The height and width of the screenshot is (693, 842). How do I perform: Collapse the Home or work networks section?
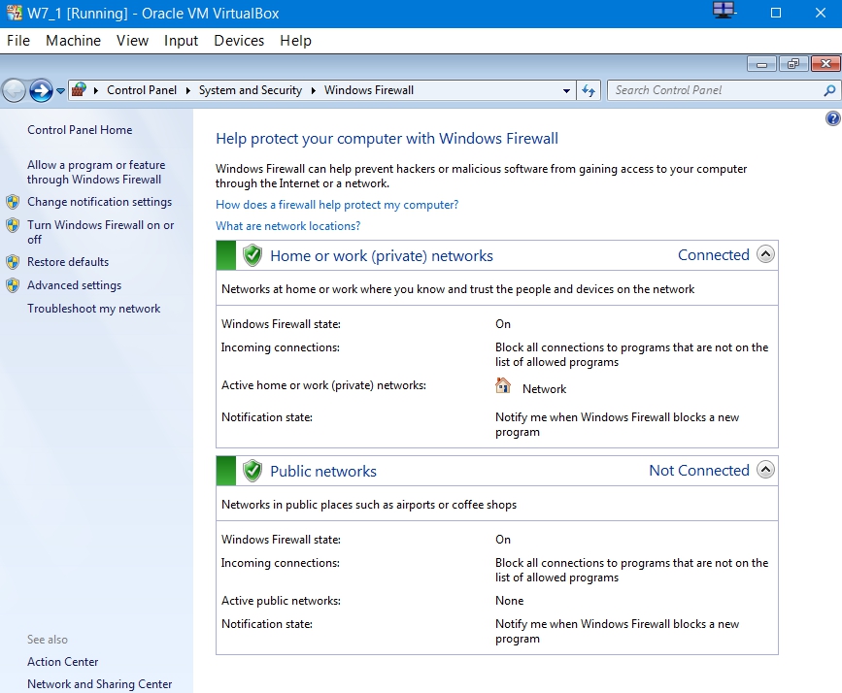(x=765, y=254)
